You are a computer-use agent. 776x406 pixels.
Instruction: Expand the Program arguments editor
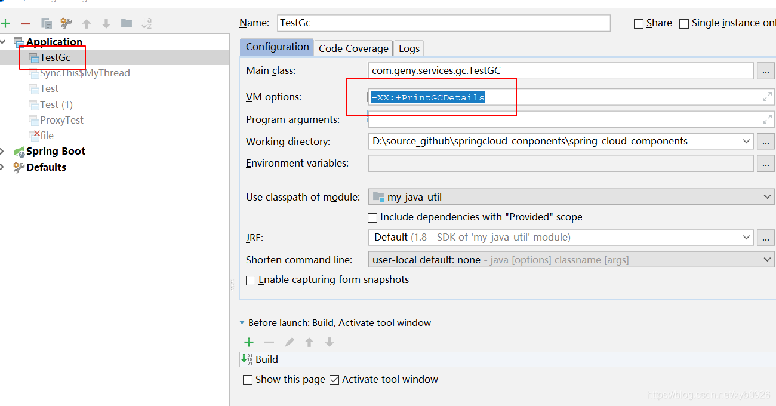[767, 119]
